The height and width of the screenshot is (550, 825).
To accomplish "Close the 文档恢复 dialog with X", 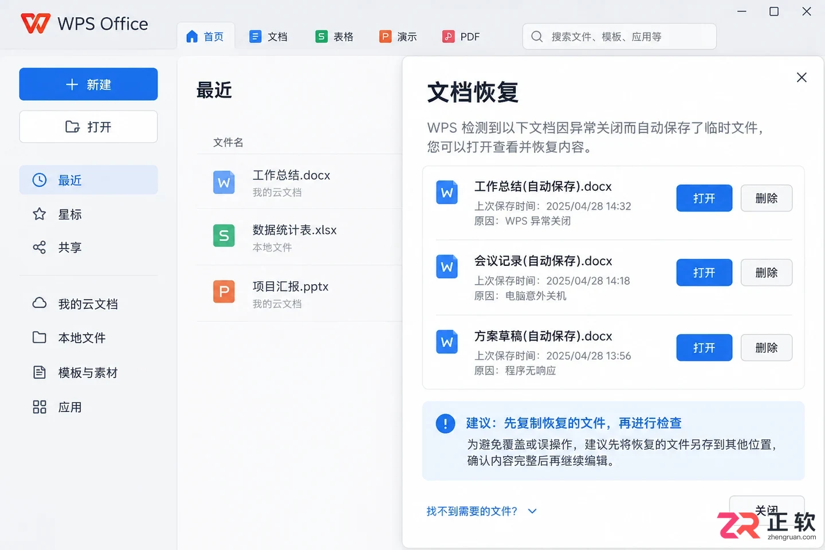I will tap(802, 77).
